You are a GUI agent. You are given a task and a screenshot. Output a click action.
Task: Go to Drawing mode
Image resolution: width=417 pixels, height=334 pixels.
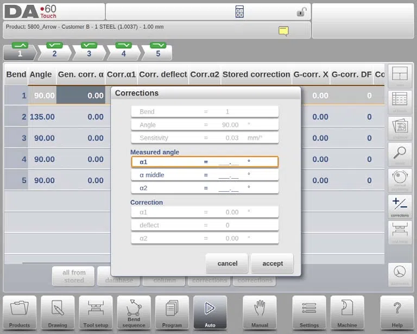pos(58,313)
